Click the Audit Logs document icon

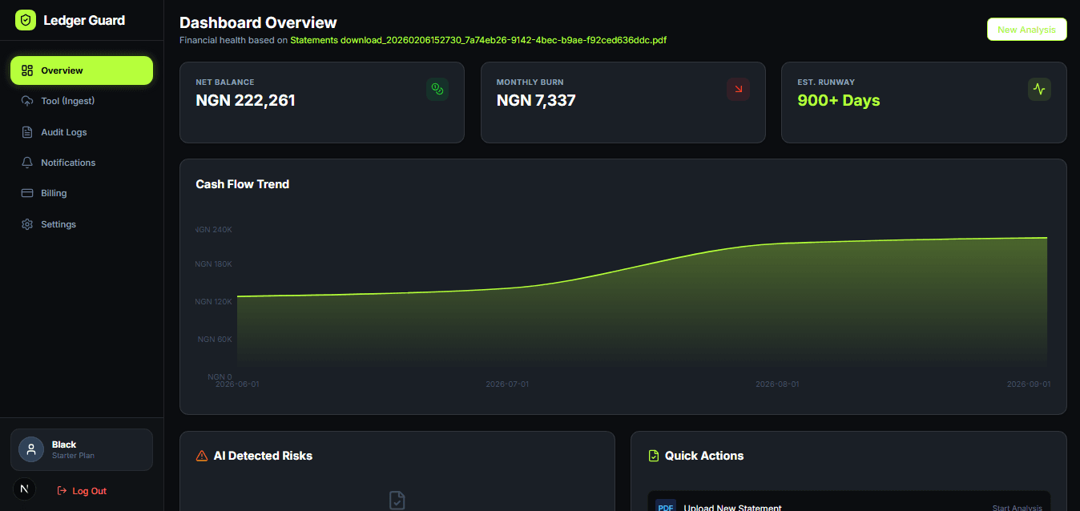point(27,132)
